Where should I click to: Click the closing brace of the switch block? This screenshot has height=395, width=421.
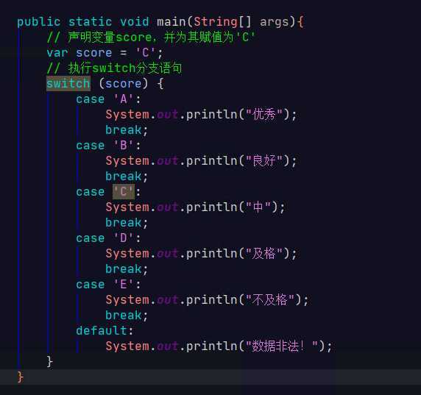[x=49, y=361]
